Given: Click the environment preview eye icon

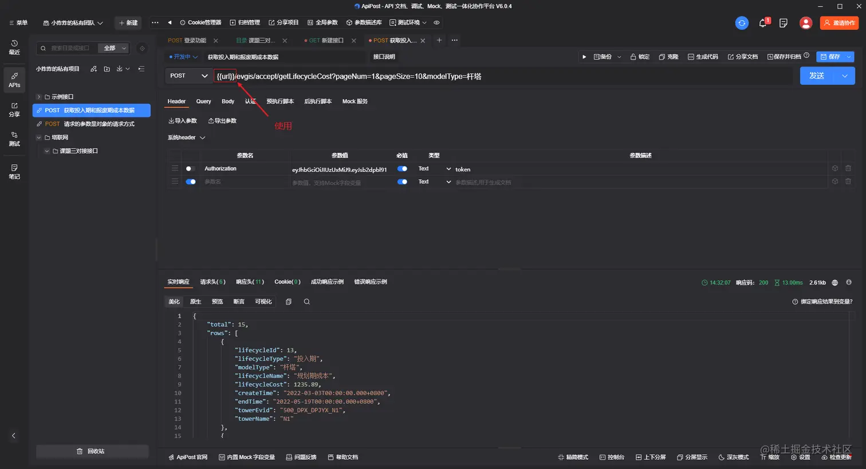Looking at the screenshot, I should coord(436,23).
